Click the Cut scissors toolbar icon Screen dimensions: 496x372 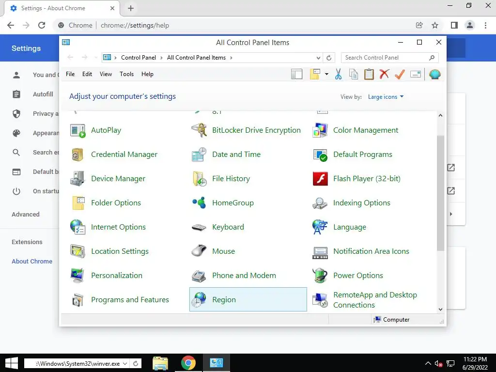pyautogui.click(x=338, y=74)
